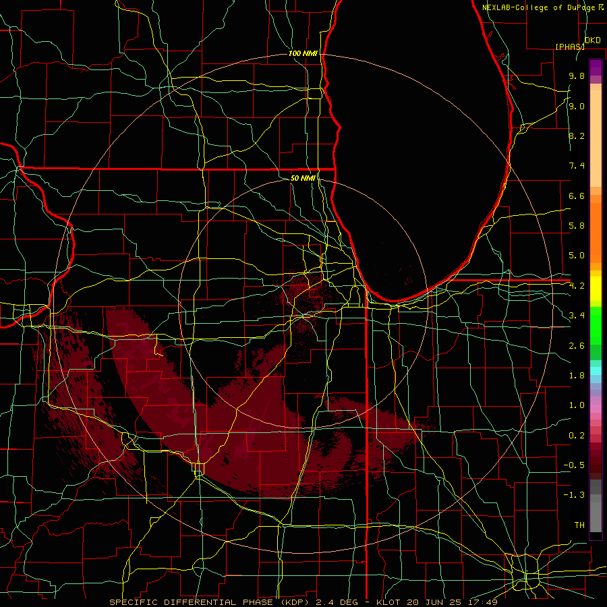
Task: Click the 8.2 value on the color scale
Action: (x=577, y=136)
